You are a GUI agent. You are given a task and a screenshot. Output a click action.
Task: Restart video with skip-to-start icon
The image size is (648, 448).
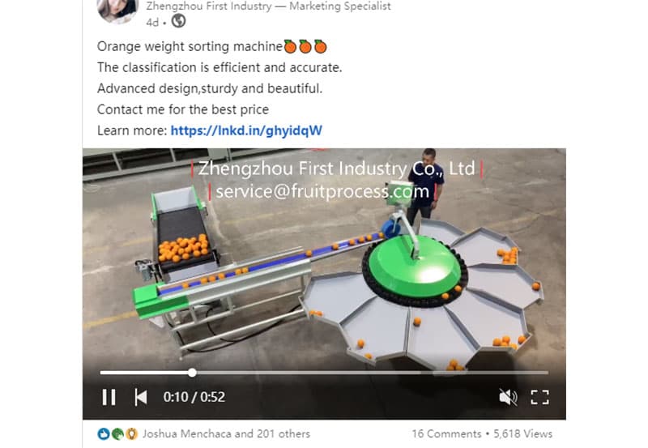141,397
